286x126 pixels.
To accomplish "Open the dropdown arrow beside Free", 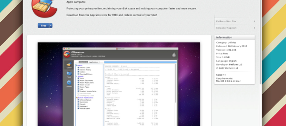I will (51, 25).
